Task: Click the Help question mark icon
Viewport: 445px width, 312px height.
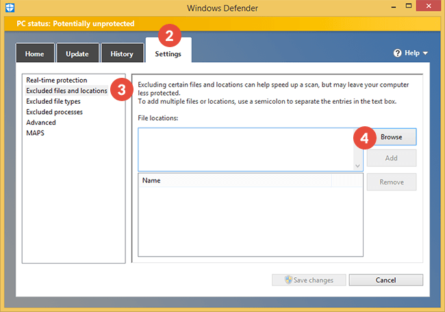Action: click(x=397, y=53)
